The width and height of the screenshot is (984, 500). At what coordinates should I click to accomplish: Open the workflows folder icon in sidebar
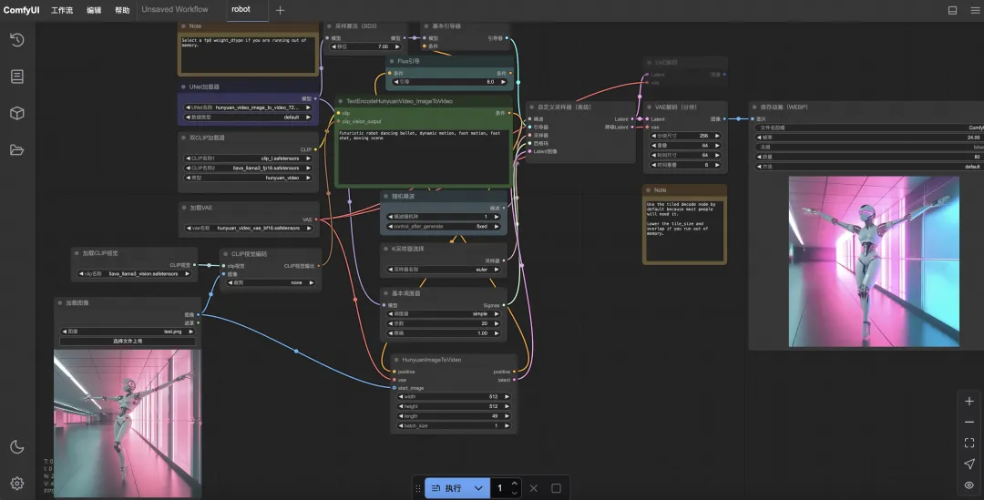click(x=16, y=149)
